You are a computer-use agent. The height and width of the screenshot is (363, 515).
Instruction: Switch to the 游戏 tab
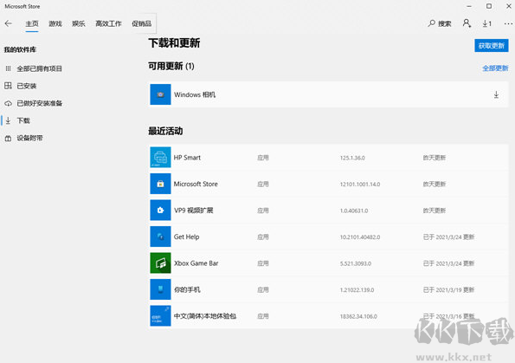click(x=55, y=23)
